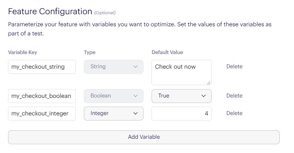This screenshot has width=294, height=153.
Task: Select the my_checkout_integer variable key field
Action: click(x=42, y=113)
